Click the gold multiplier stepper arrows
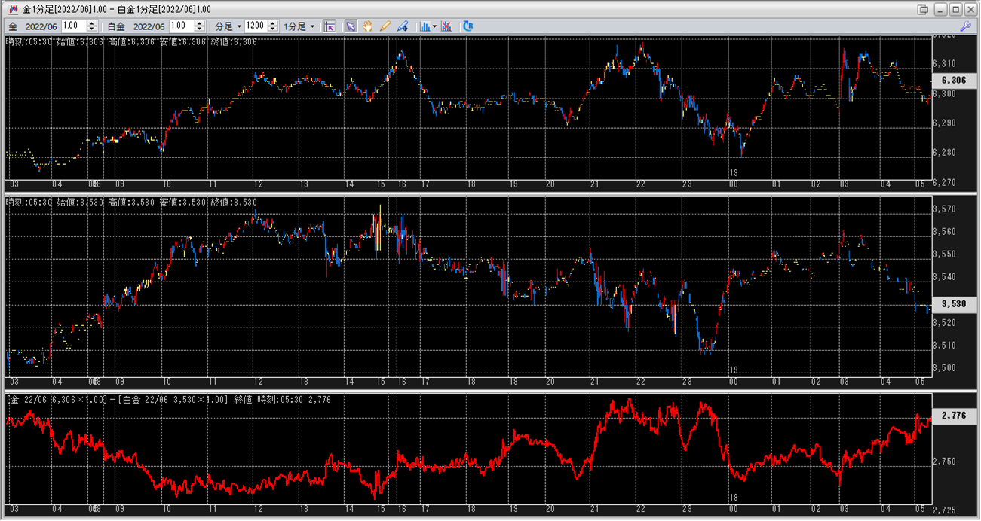Screen dimensions: 981x521 pyautogui.click(x=93, y=26)
